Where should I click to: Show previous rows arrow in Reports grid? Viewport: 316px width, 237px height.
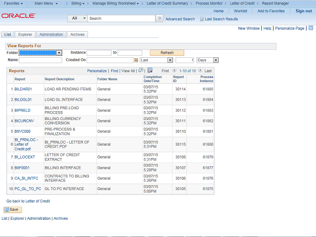coord(175,71)
